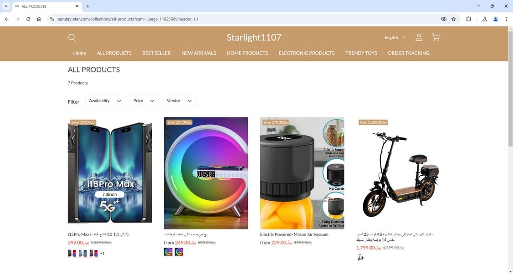Expand the Availability filter dropdown
Image resolution: width=513 pixels, height=274 pixels.
point(105,101)
